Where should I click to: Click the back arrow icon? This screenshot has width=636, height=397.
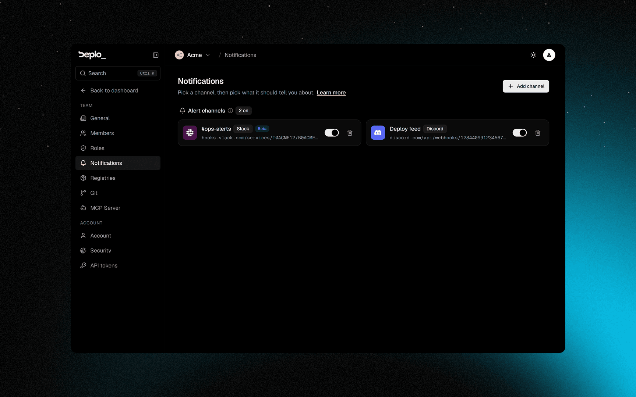[x=83, y=90]
